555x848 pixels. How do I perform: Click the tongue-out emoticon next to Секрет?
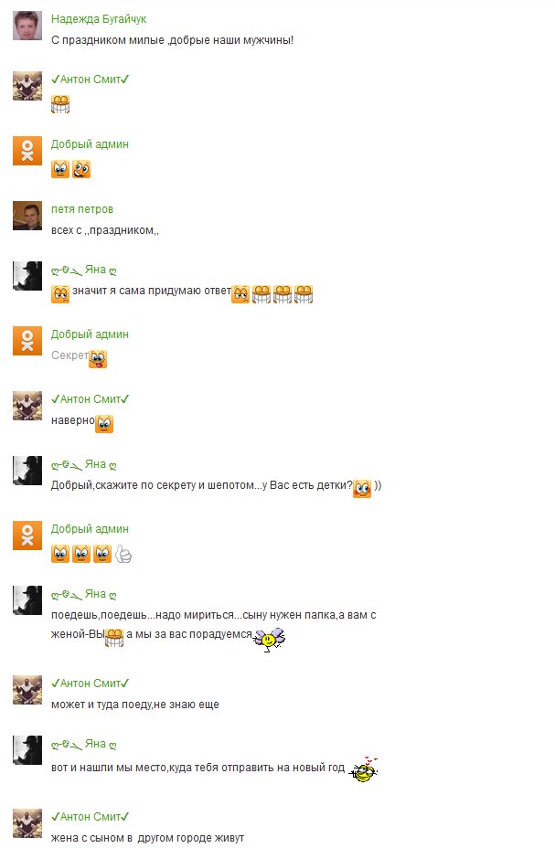coord(98,359)
